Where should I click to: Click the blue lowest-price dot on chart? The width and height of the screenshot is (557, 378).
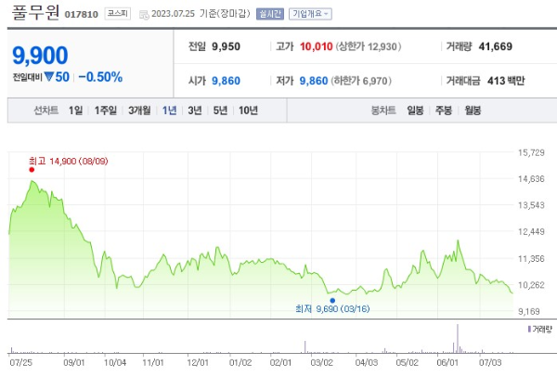(x=332, y=301)
